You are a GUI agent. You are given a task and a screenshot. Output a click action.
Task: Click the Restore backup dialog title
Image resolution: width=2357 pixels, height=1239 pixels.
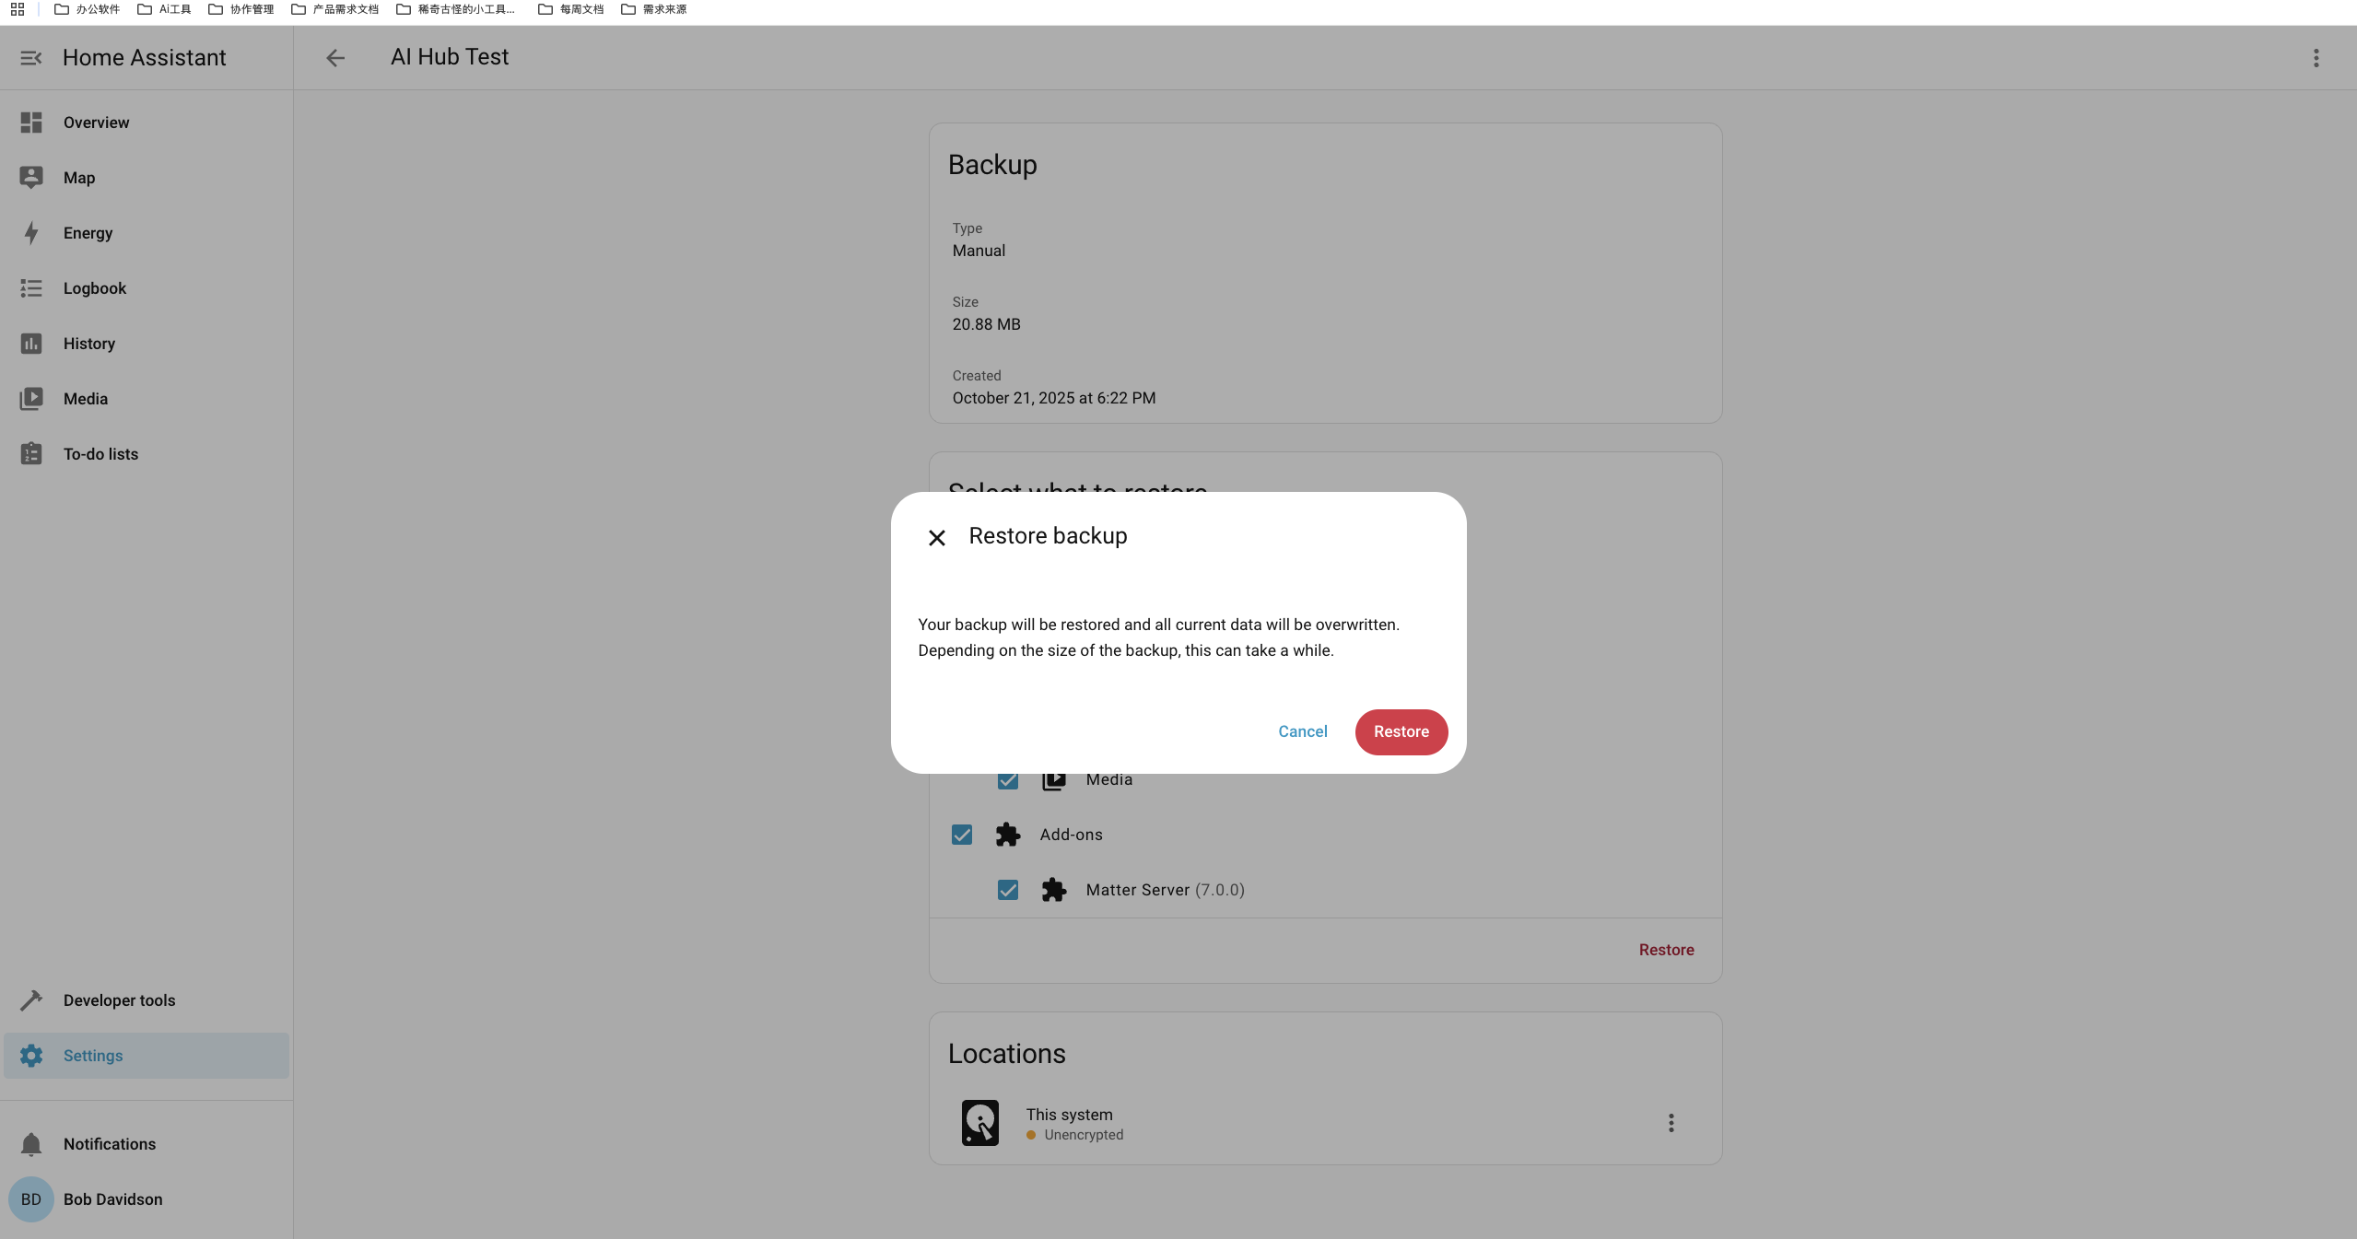pyautogui.click(x=1048, y=536)
